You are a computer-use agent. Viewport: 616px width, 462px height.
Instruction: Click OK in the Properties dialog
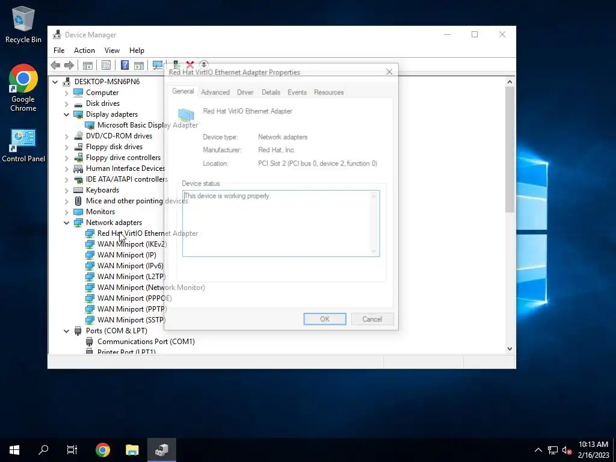[x=325, y=319]
